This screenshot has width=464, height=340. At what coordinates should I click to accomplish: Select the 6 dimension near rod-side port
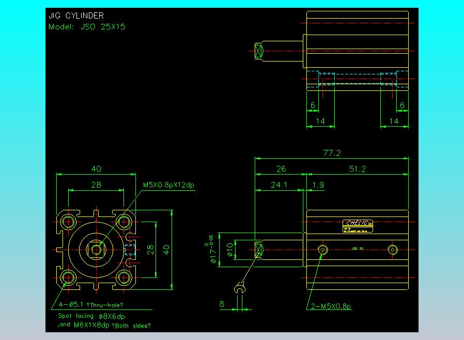pos(313,105)
